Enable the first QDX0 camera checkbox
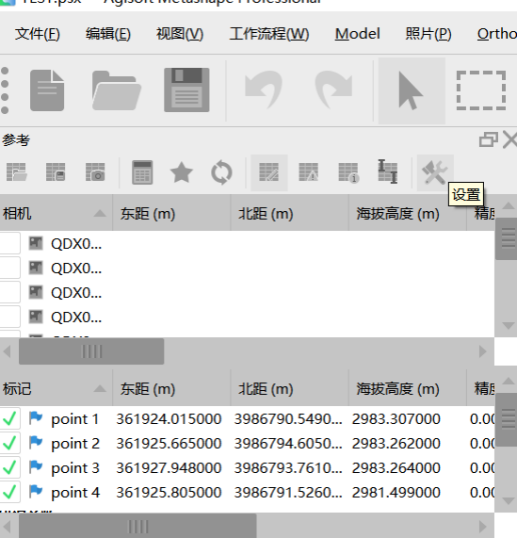The width and height of the screenshot is (517, 538). tap(9, 243)
